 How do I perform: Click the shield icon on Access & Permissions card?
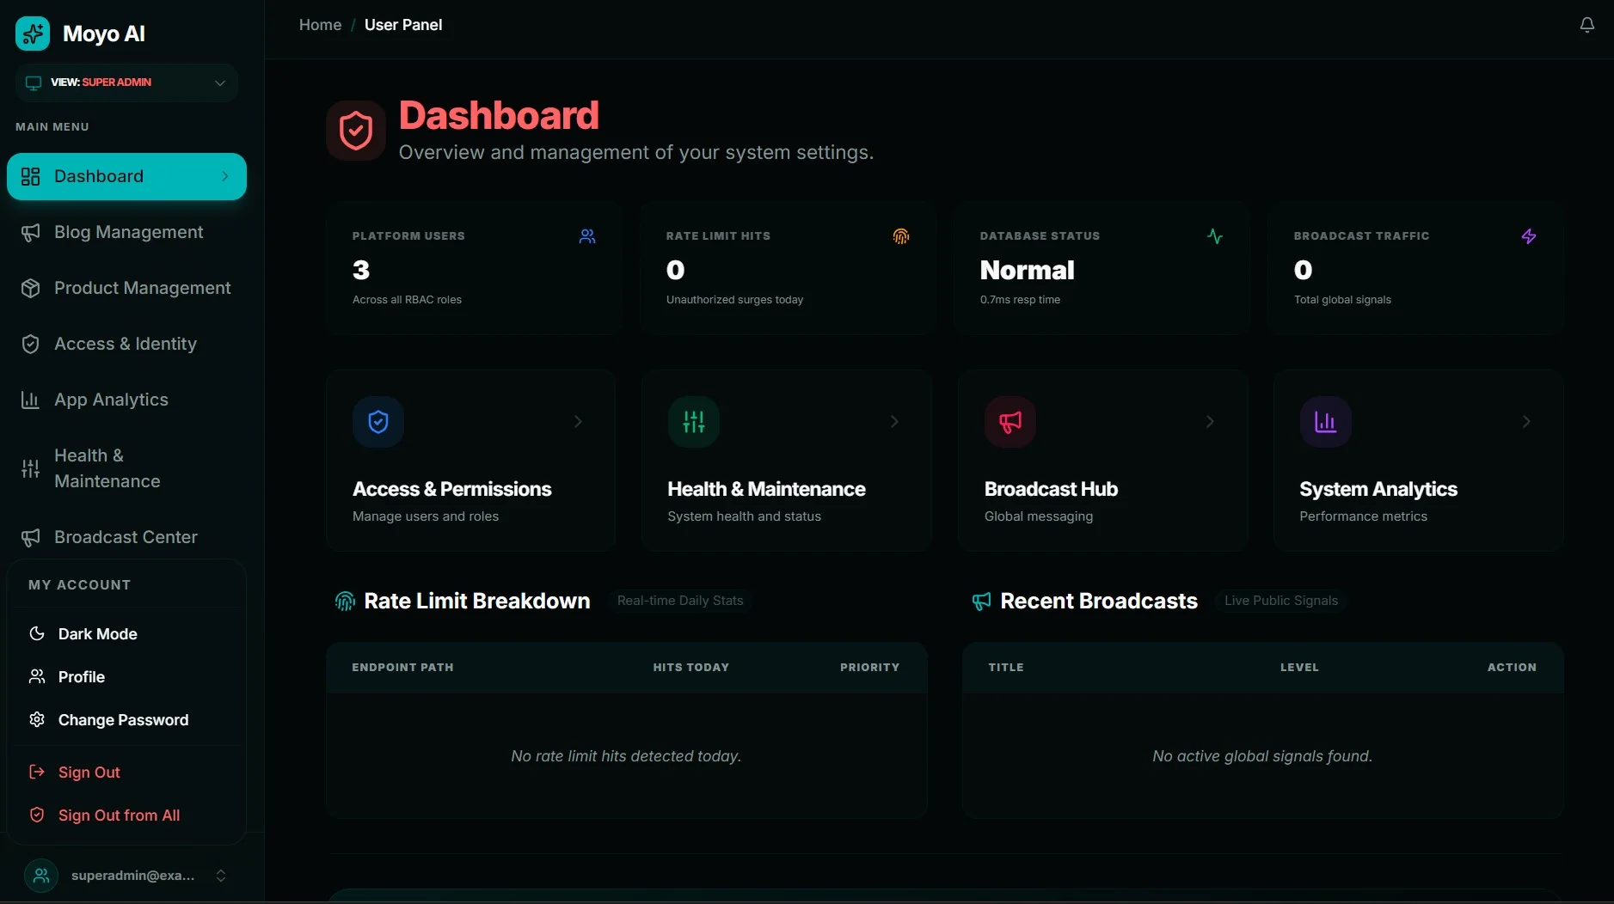377,421
